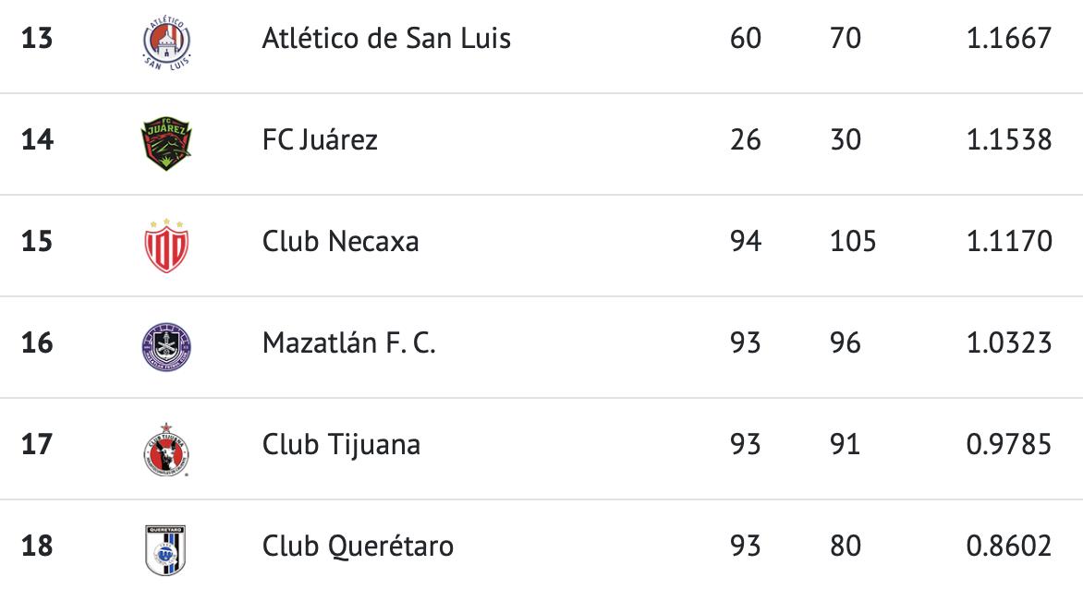The height and width of the screenshot is (613, 1083).
Task: Click the Mazatlán F. C. purple logo
Action: coord(167,347)
